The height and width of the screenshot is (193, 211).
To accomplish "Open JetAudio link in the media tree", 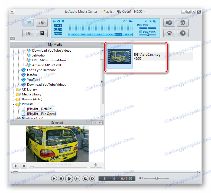I will point(38,55).
